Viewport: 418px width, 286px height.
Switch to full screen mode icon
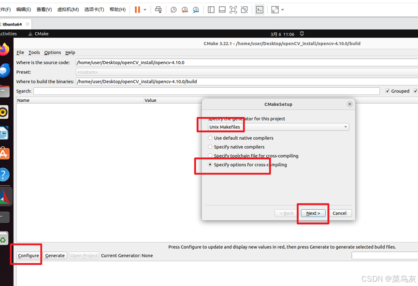(233, 10)
